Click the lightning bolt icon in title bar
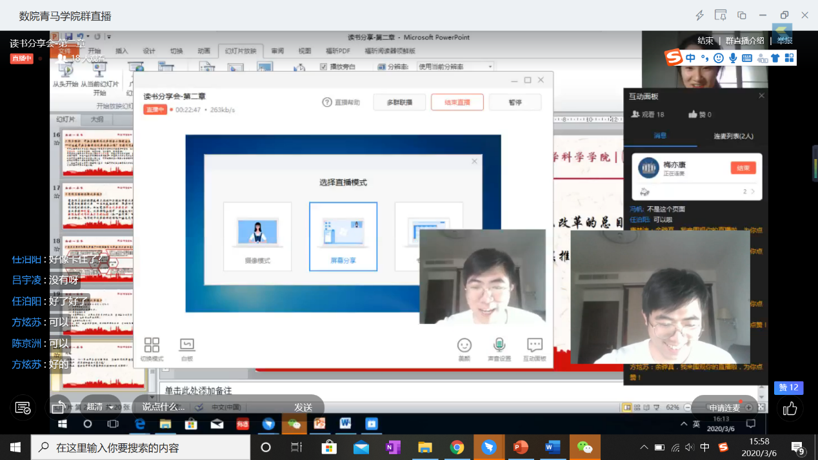The width and height of the screenshot is (818, 460). click(x=700, y=15)
